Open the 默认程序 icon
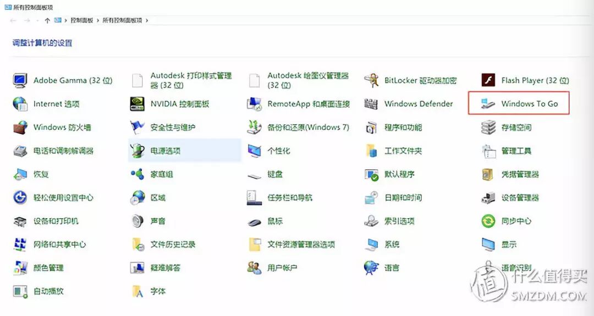This screenshot has height=316, width=594. (371, 174)
